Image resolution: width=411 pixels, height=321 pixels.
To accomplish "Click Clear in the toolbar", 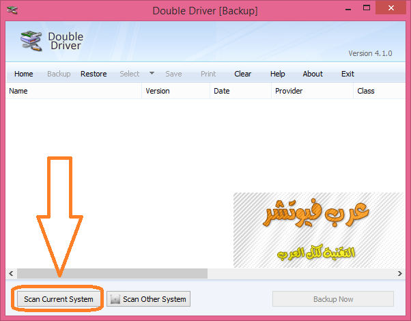I will point(243,74).
